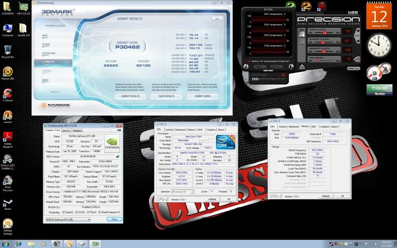Open the GPU selection dropdown in GPU-Z
This screenshot has width=397, height=248.
(68, 219)
